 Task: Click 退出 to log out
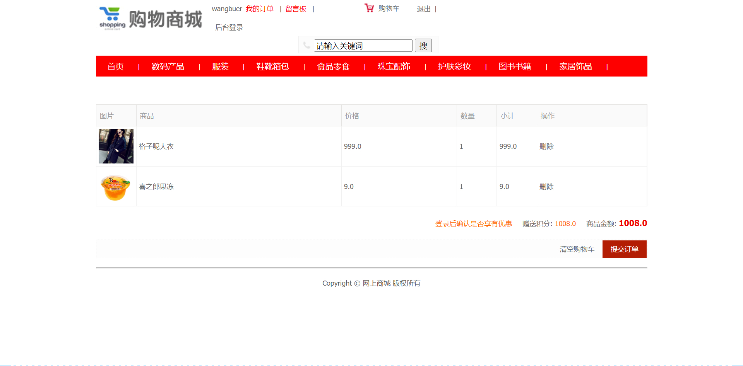(x=423, y=9)
